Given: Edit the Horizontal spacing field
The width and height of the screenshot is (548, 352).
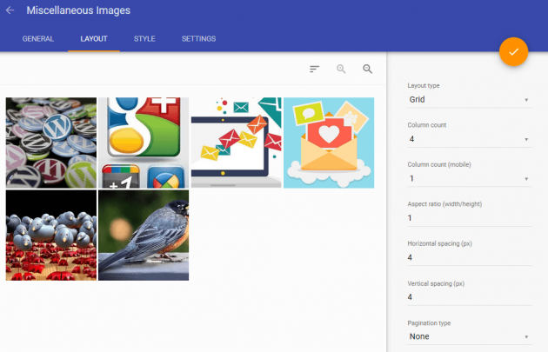Looking at the screenshot, I should click(470, 258).
